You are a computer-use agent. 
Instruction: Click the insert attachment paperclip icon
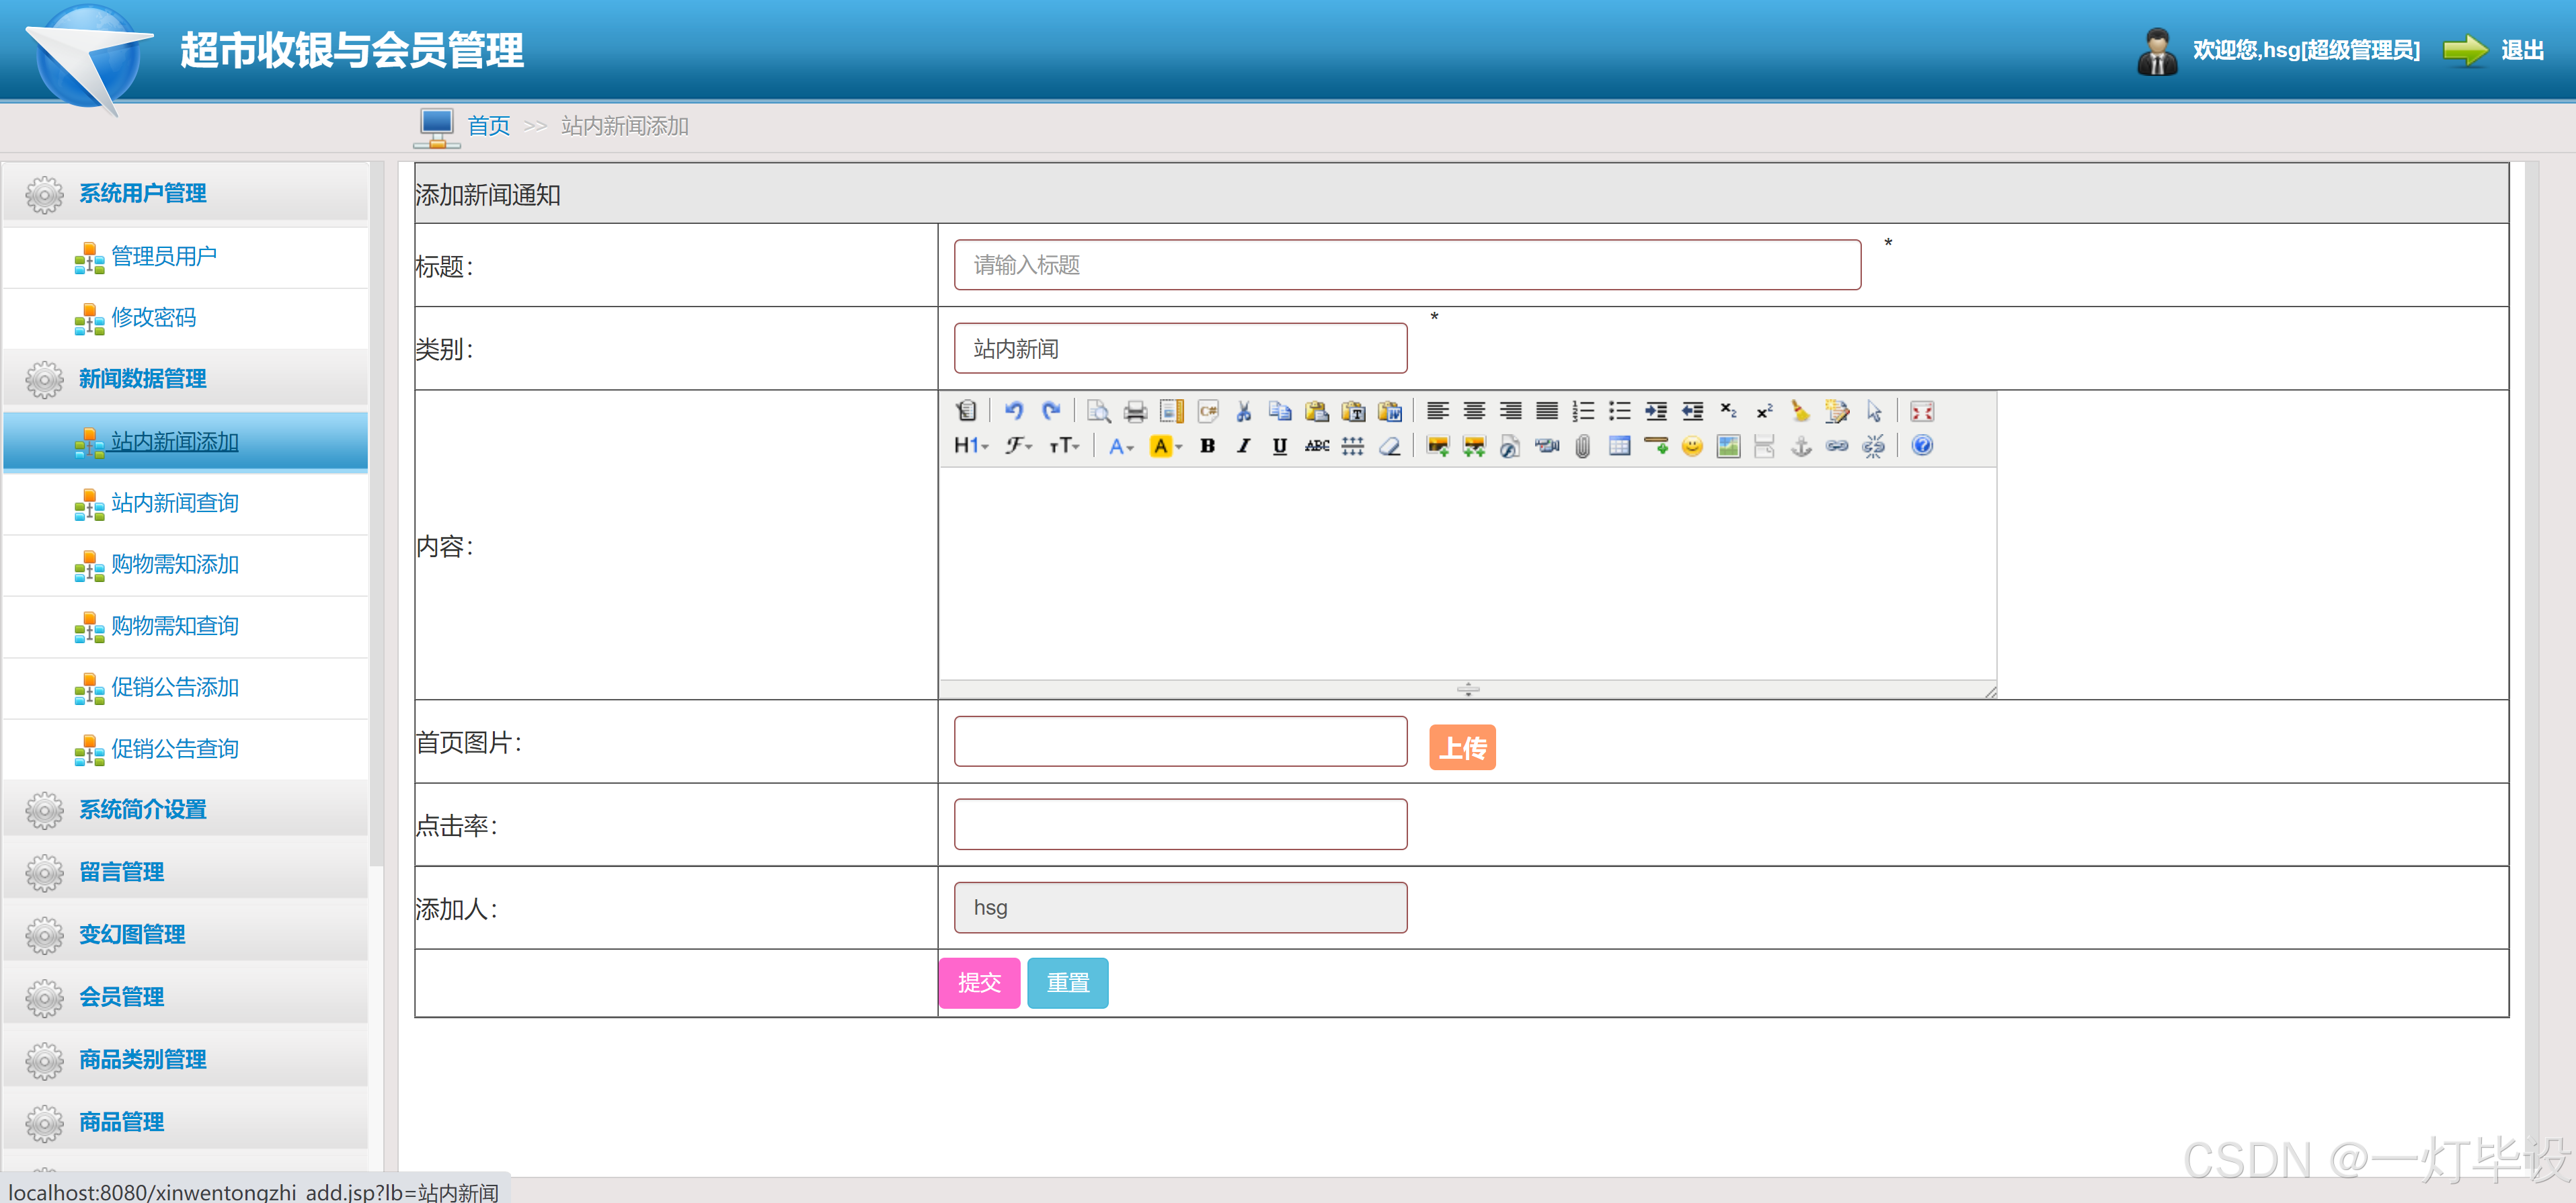(x=1582, y=446)
